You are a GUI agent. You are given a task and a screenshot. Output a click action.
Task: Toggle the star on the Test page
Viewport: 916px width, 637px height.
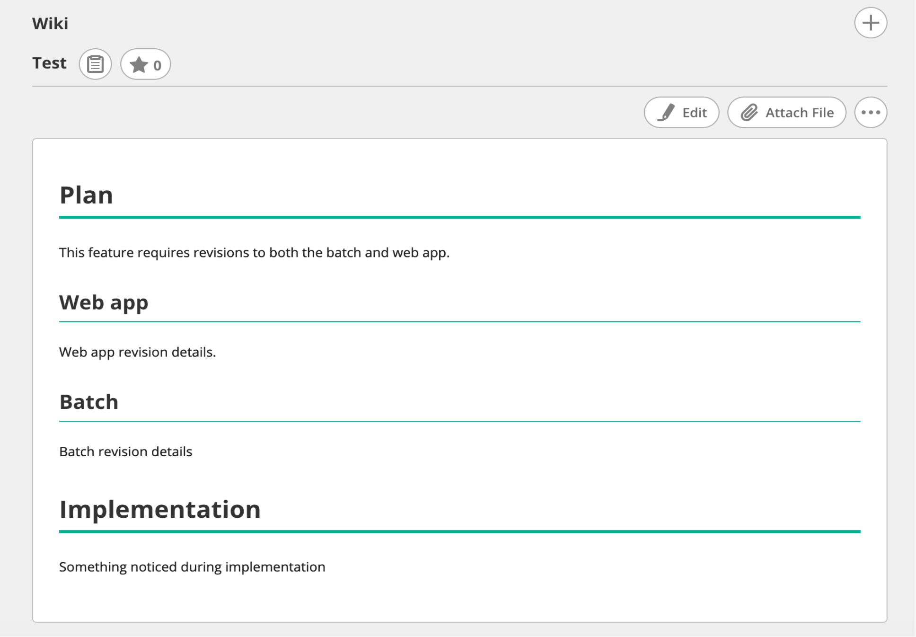coord(145,64)
